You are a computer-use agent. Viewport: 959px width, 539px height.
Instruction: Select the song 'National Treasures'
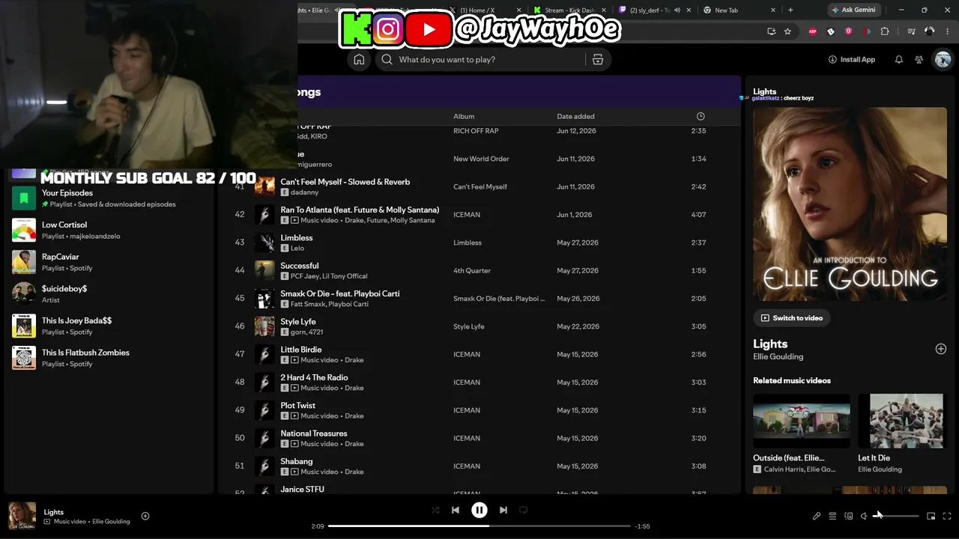click(x=314, y=433)
